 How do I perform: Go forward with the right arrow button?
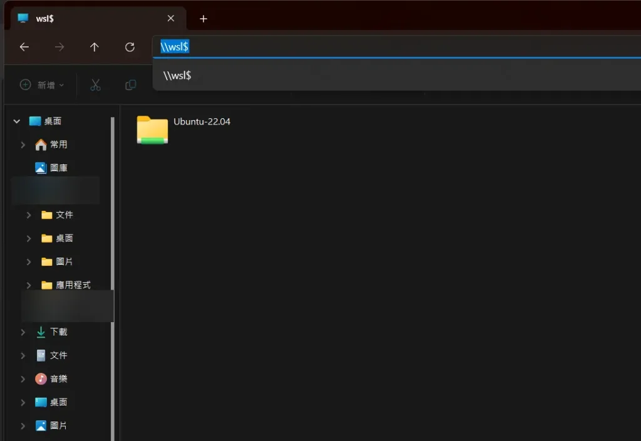tap(59, 47)
